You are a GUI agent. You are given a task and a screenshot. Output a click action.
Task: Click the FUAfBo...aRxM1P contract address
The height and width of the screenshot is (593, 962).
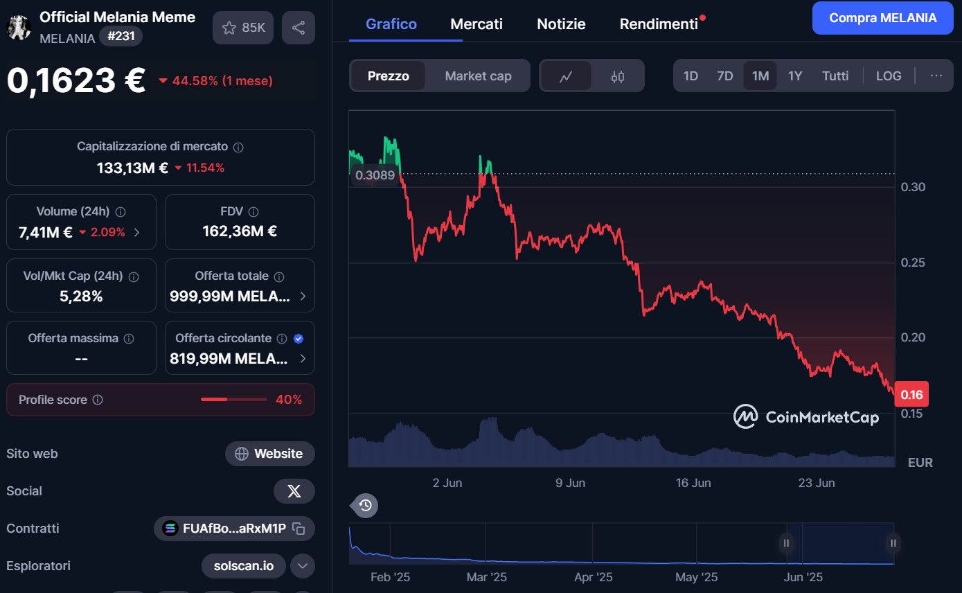[x=234, y=529]
